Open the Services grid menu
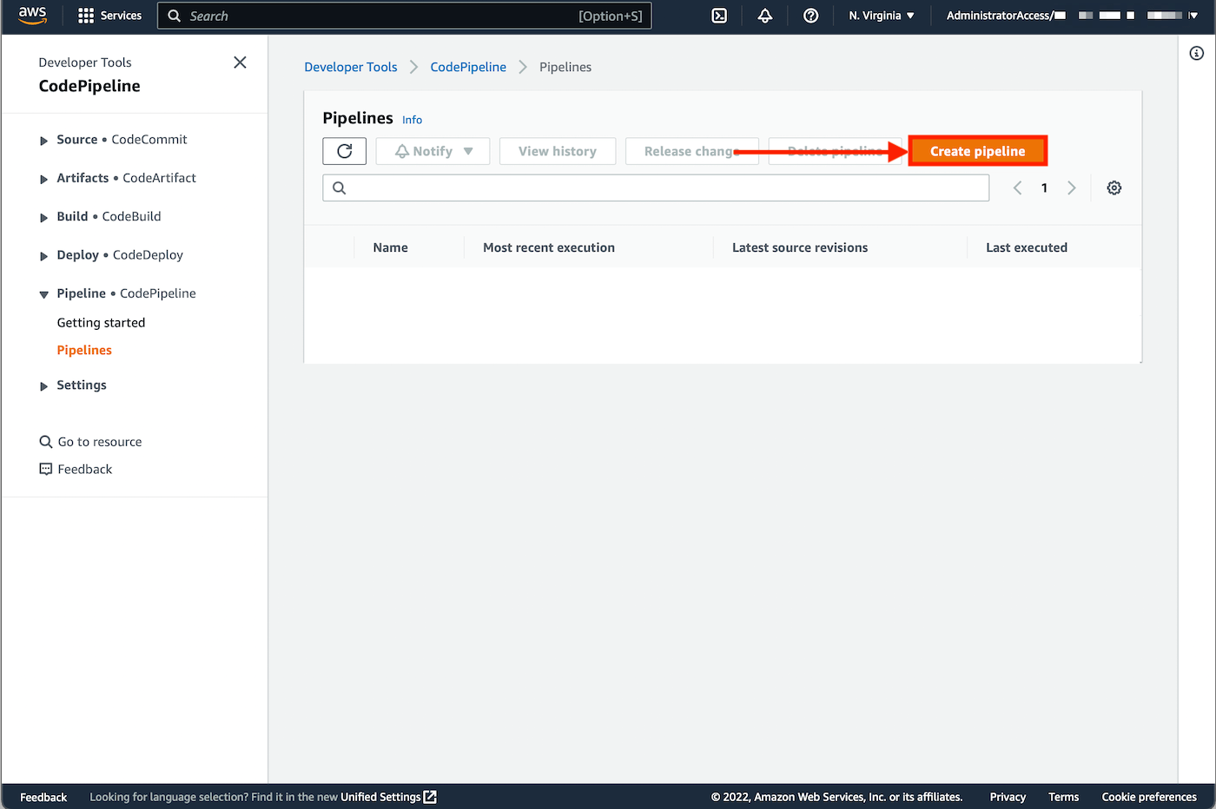1216x809 pixels. (109, 15)
